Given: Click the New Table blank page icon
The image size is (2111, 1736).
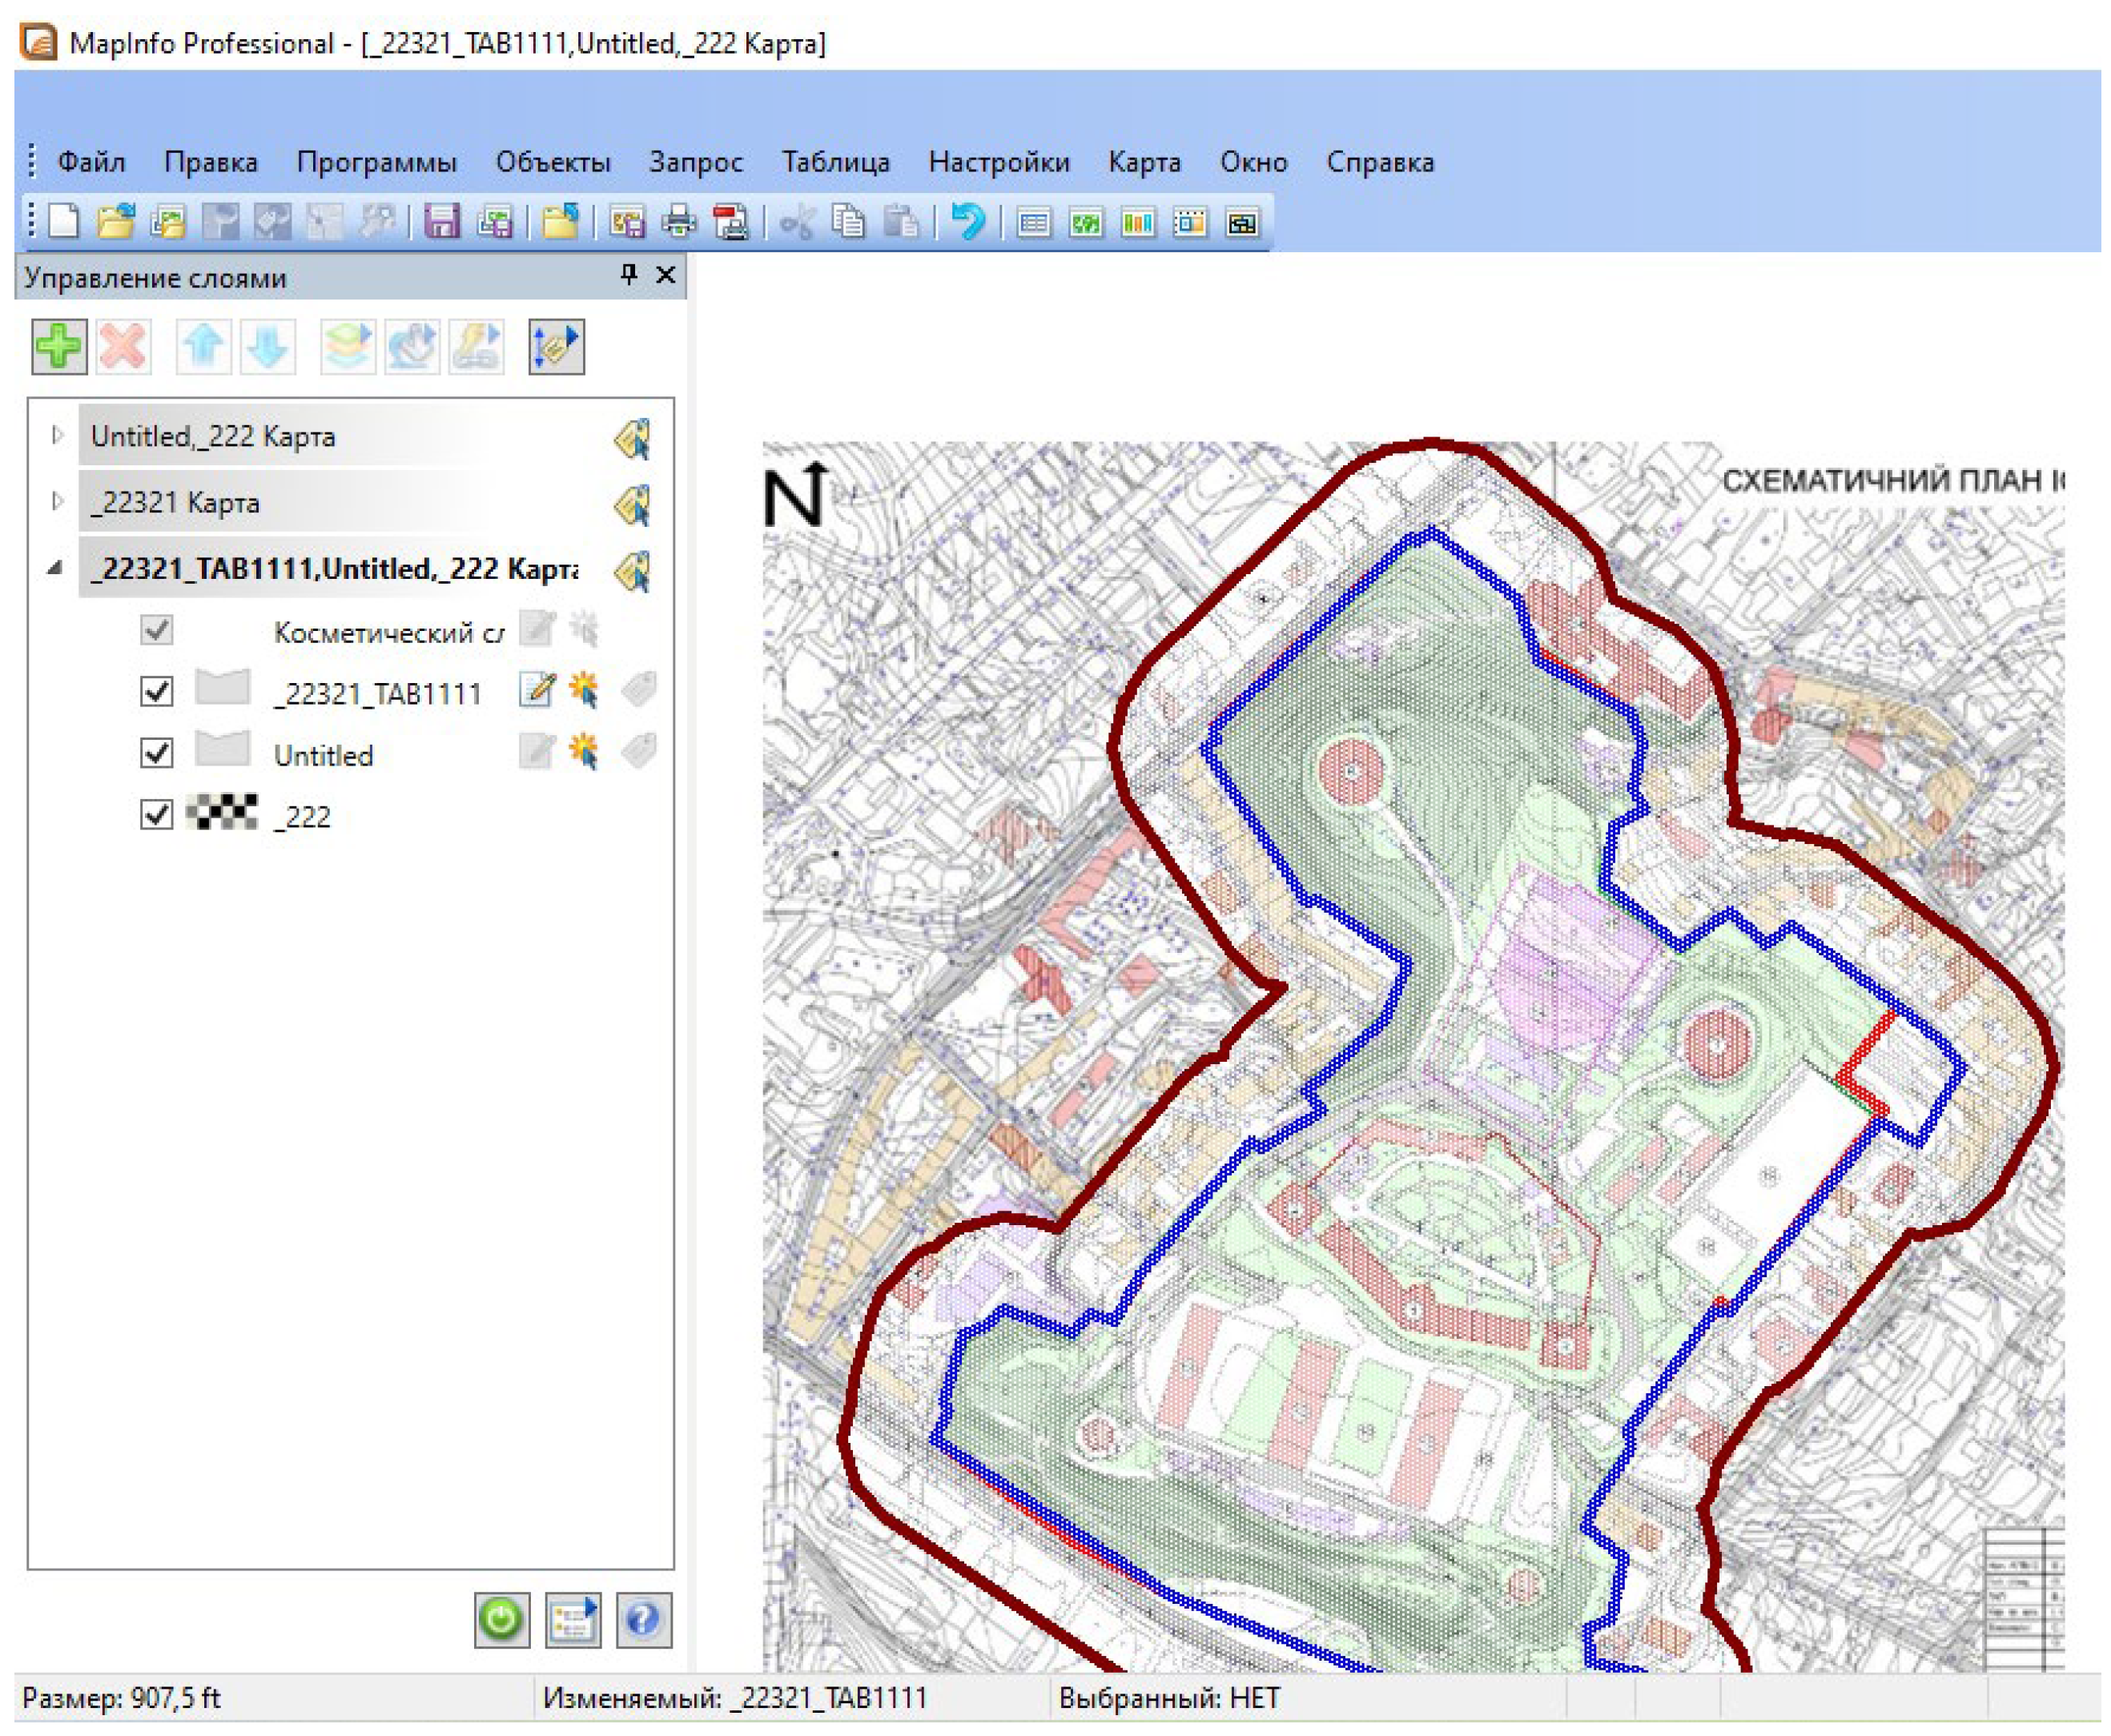Looking at the screenshot, I should 64,221.
